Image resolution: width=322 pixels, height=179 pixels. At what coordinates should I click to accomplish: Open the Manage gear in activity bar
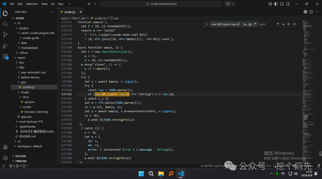[x=5, y=158]
